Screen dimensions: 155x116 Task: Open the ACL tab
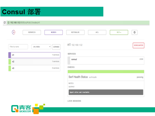(x=97, y=32)
